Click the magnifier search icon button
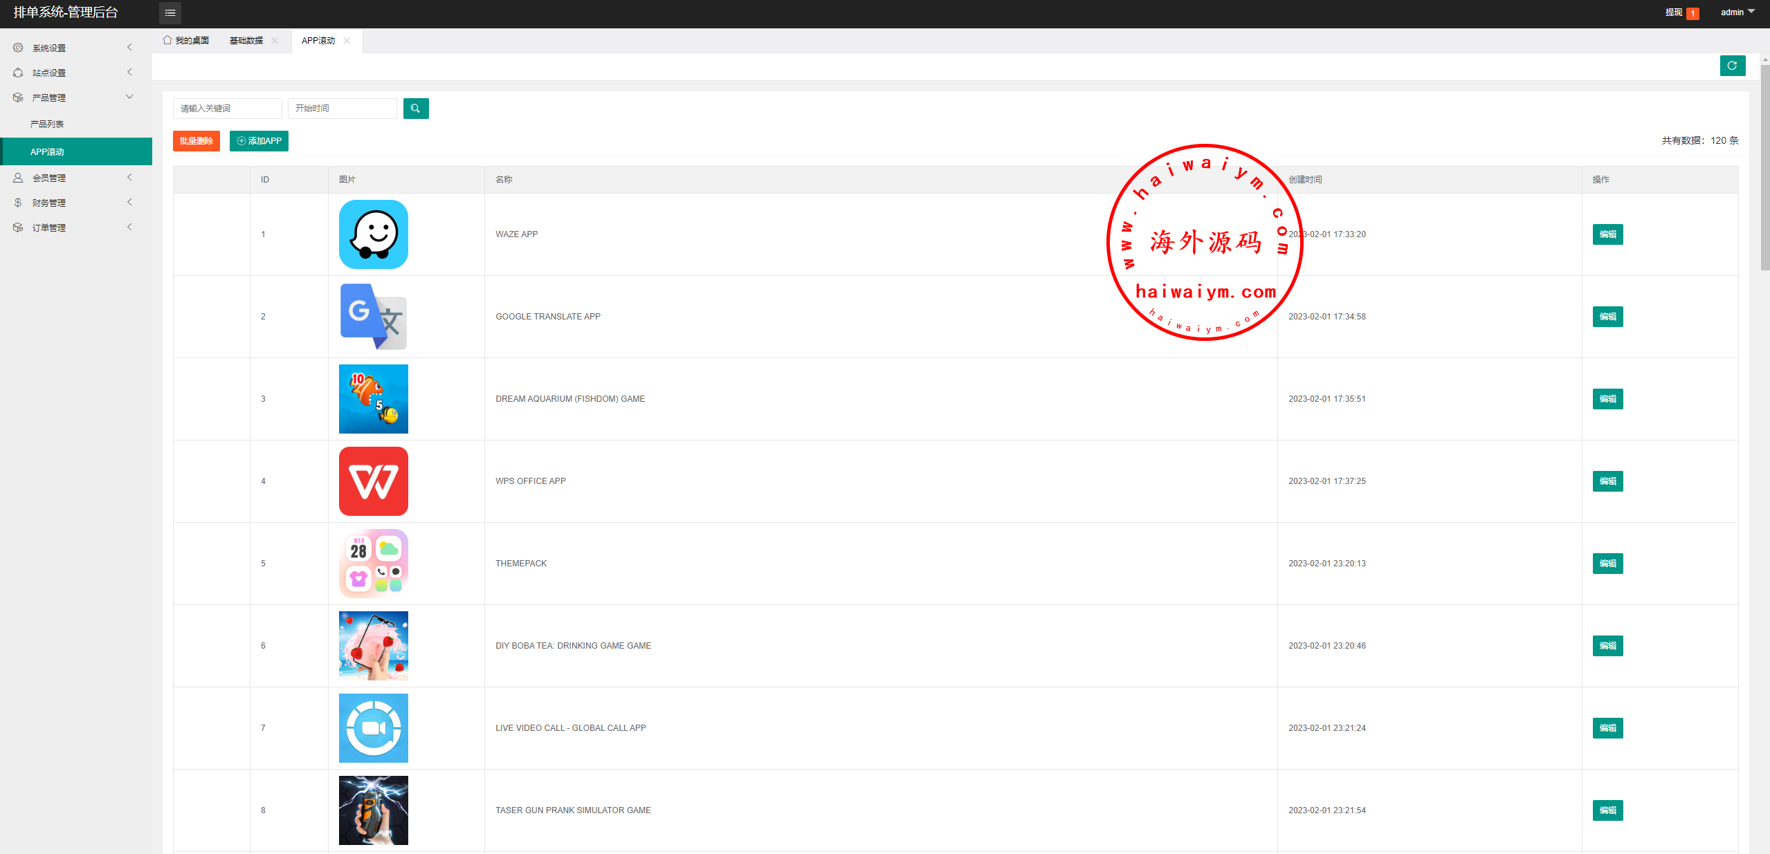The image size is (1770, 854). [416, 109]
